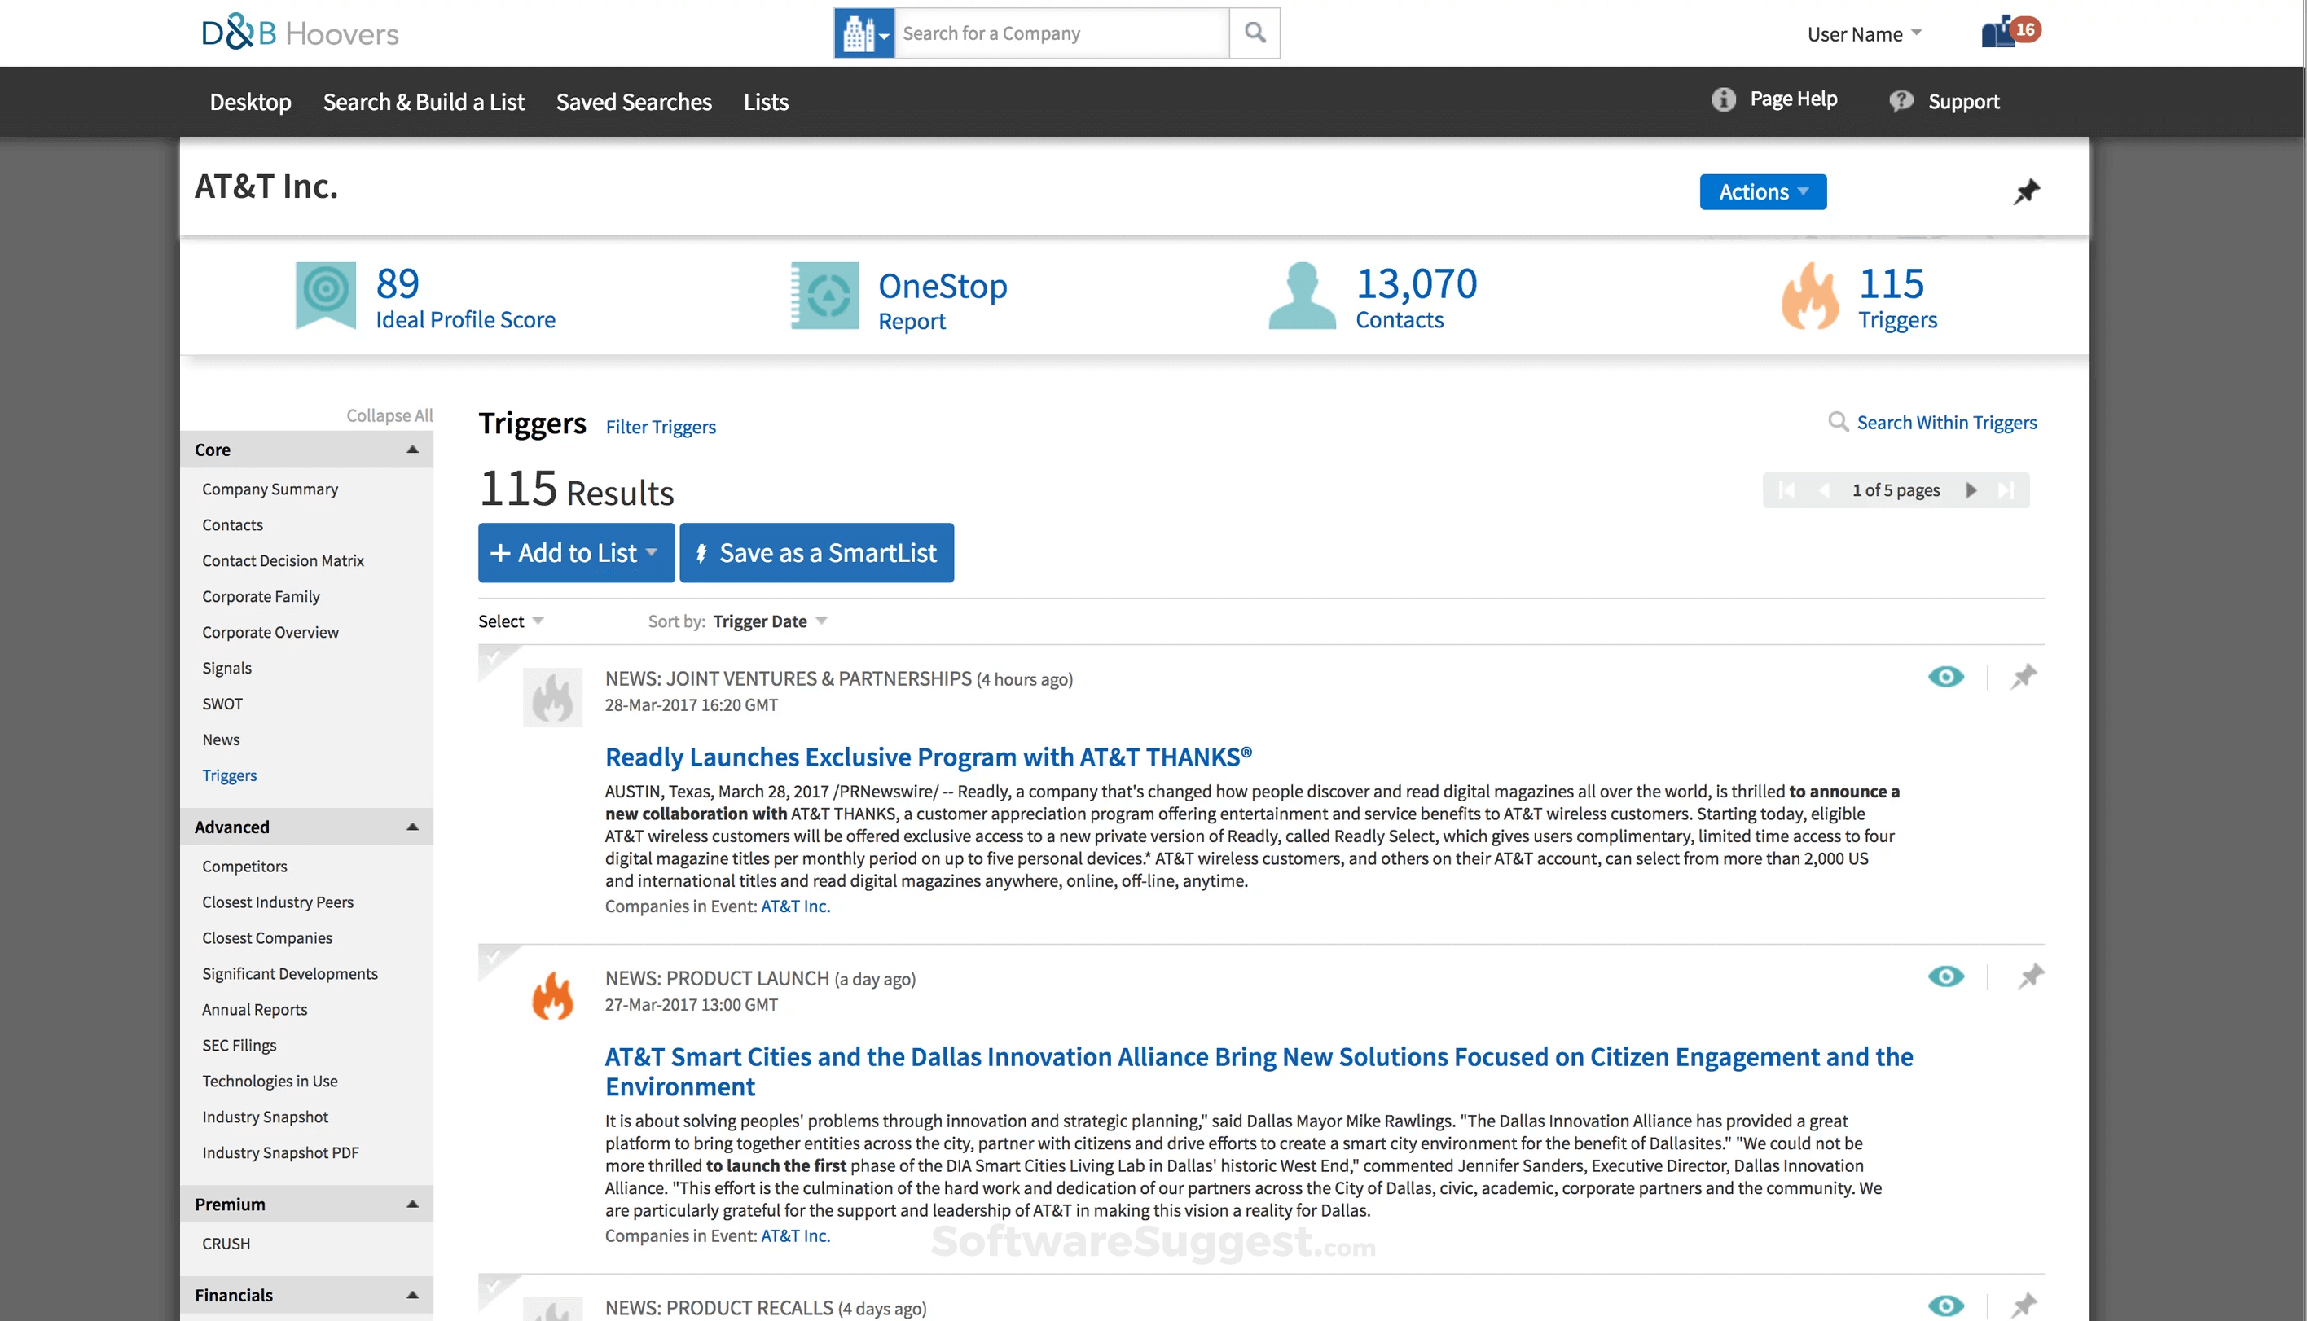The height and width of the screenshot is (1321, 2307).
Task: Click the Page Help info icon
Action: [x=1723, y=100]
